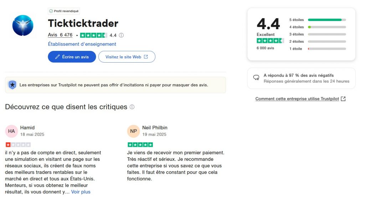
Task: Click the shield star icon in notice banner
Action: click(12, 85)
